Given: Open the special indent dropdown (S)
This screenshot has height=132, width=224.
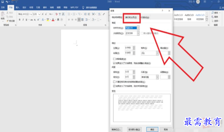Looking at the screenshot, I should [157, 53].
